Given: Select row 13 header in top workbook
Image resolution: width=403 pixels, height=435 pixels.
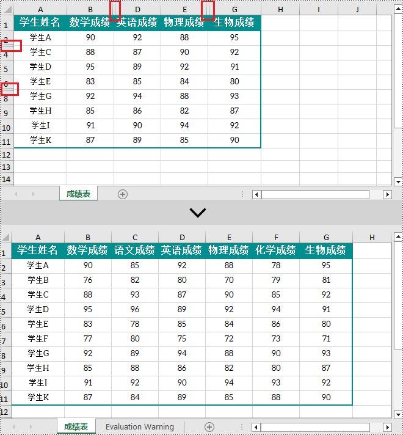Looking at the screenshot, I should click(7, 167).
